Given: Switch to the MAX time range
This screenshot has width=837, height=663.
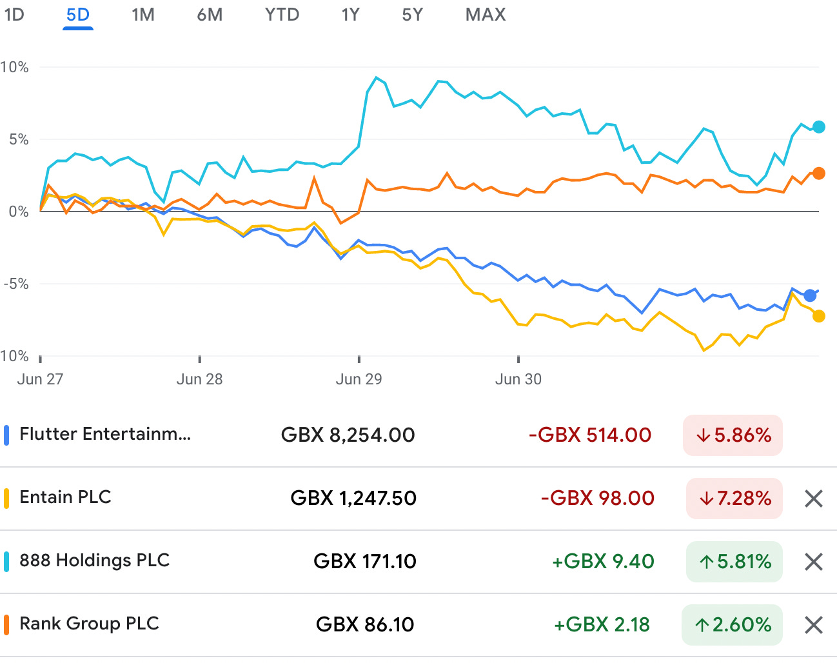Looking at the screenshot, I should [x=486, y=14].
